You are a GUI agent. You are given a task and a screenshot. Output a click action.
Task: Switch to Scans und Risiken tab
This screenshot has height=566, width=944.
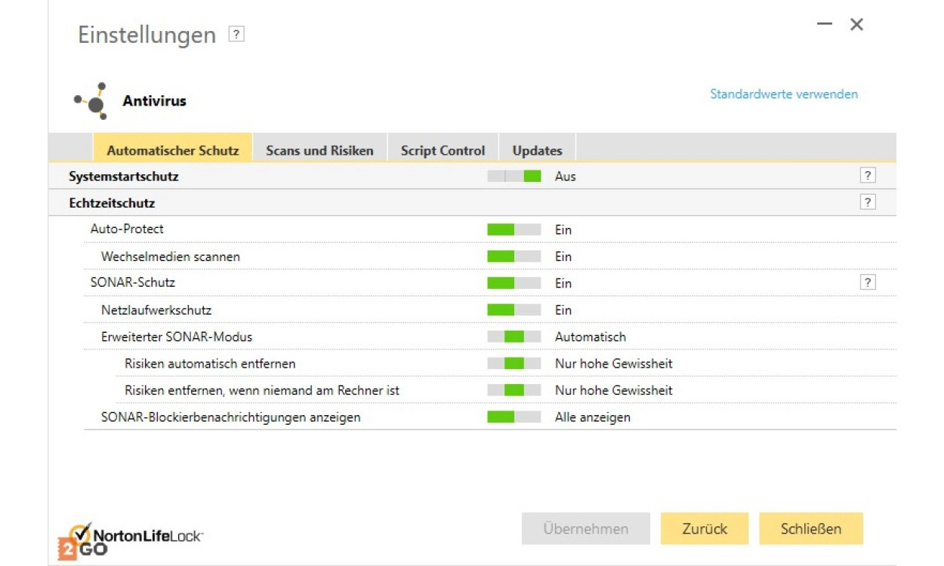[319, 150]
